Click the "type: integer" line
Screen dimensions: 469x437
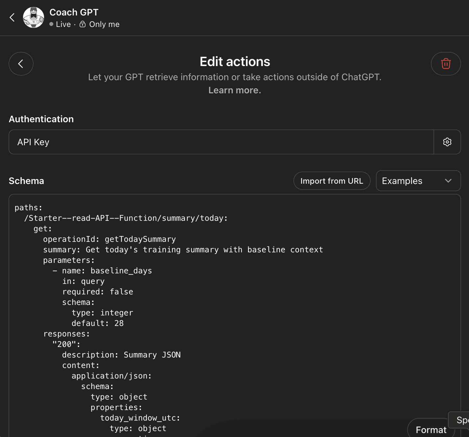[103, 313]
